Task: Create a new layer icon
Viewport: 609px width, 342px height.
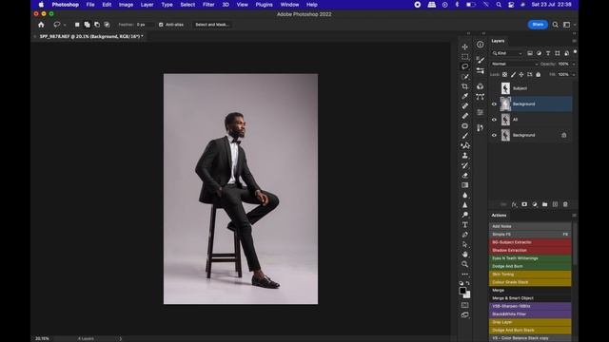Action: pos(555,204)
